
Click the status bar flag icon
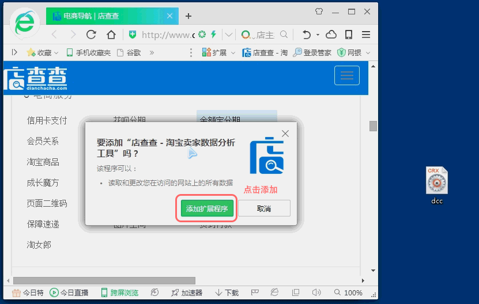(255, 292)
